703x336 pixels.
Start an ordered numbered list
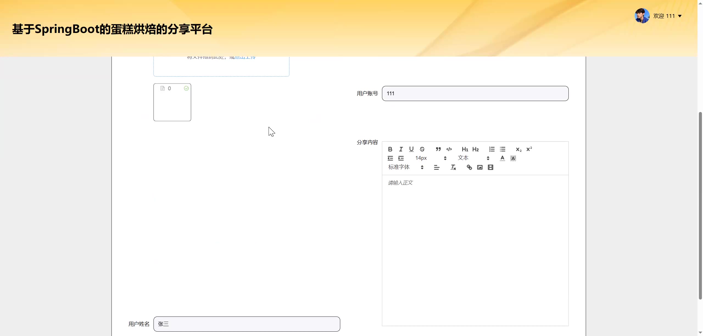click(x=492, y=149)
